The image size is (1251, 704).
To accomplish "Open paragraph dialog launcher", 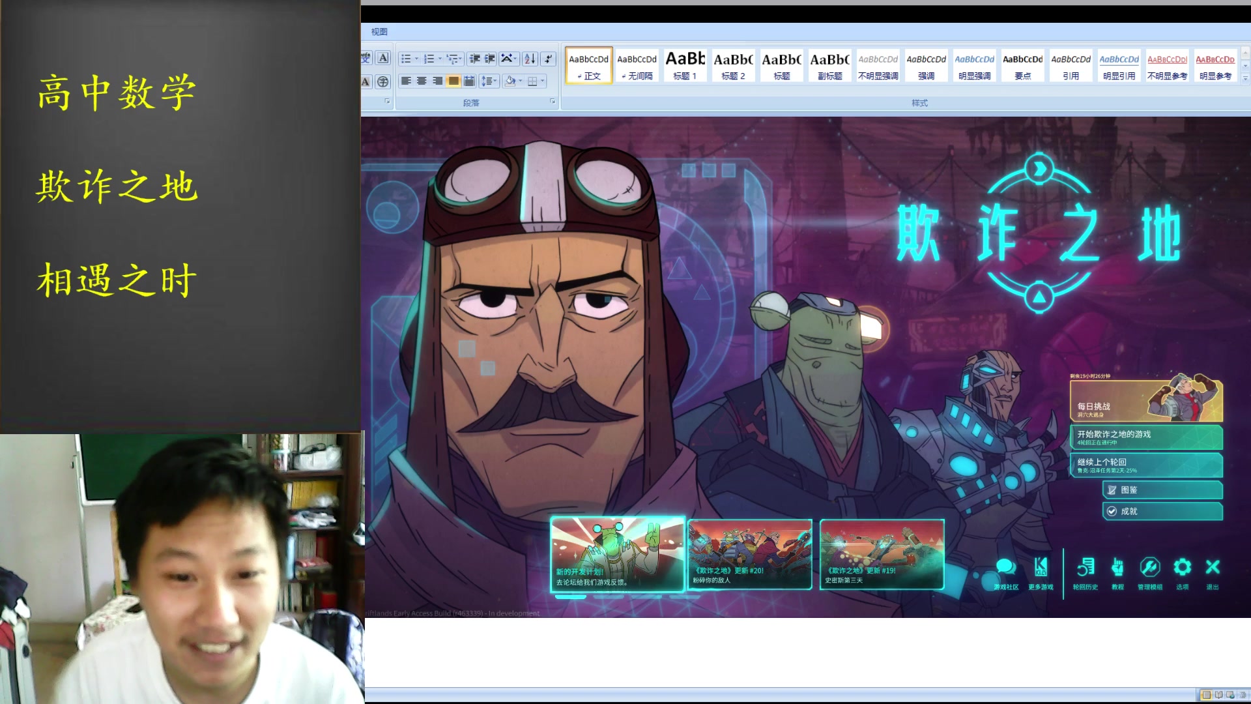I will 553,102.
